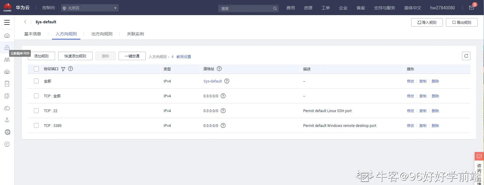Viewport: 484px width, 185px height.
Task: Open the 工单 top menu
Action: 326,8
